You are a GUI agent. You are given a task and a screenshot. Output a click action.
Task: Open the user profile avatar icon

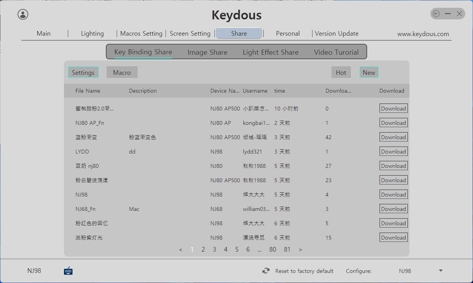(x=23, y=14)
